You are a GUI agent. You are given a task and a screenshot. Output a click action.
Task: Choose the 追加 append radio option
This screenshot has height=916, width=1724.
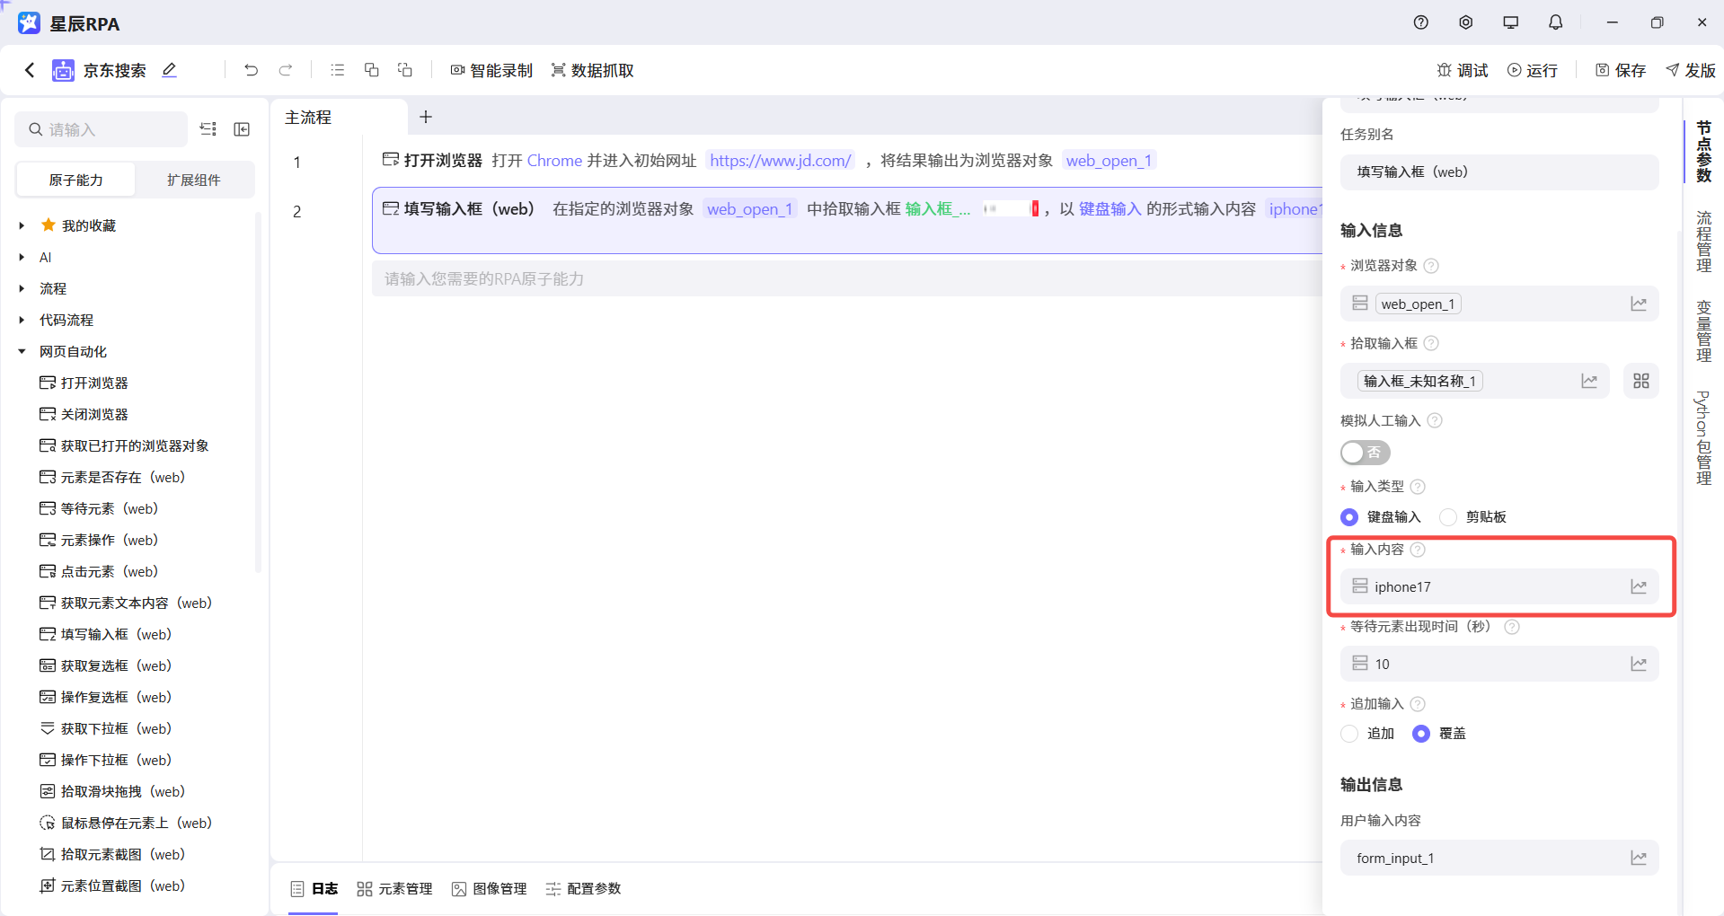click(1349, 734)
